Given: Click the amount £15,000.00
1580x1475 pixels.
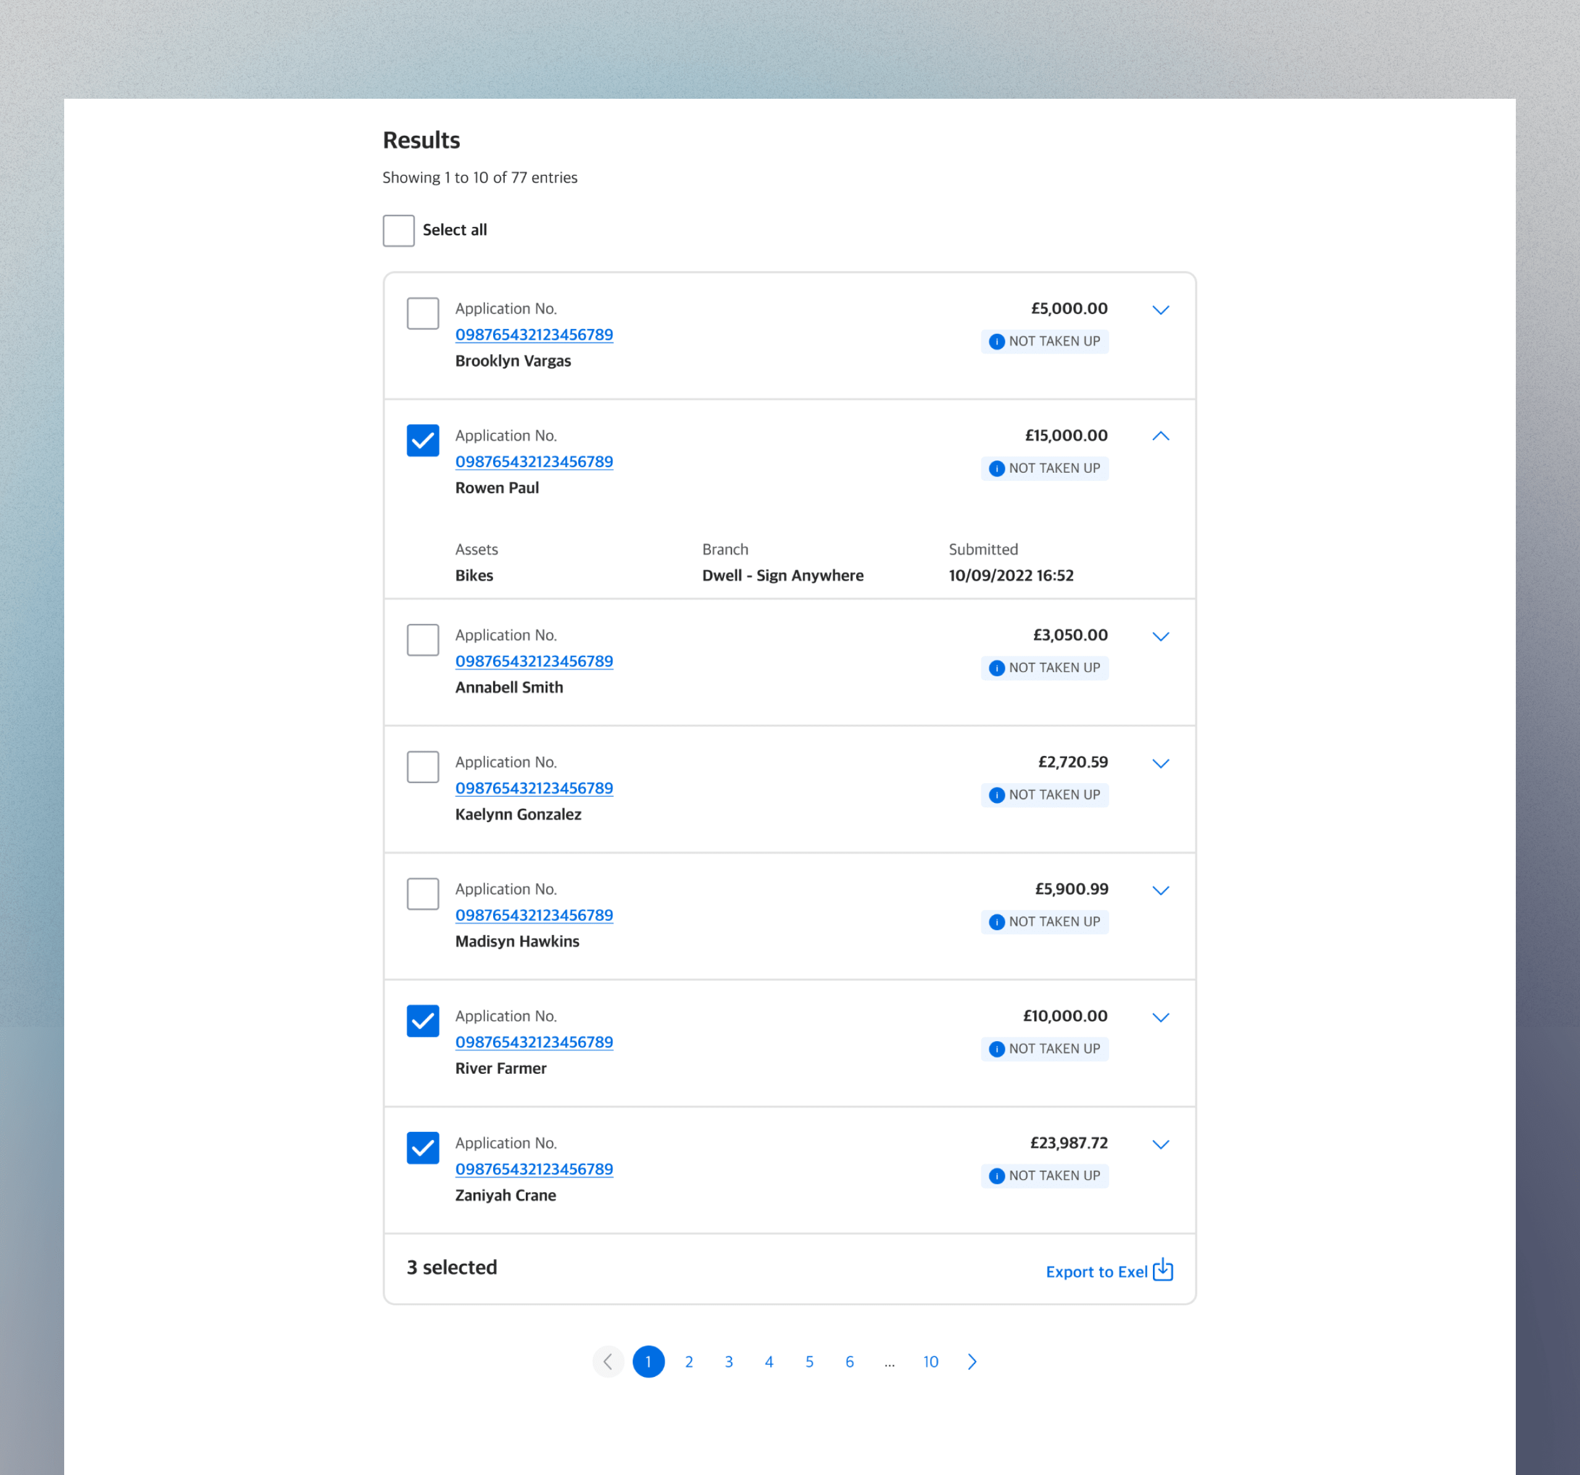Looking at the screenshot, I should tap(1066, 436).
